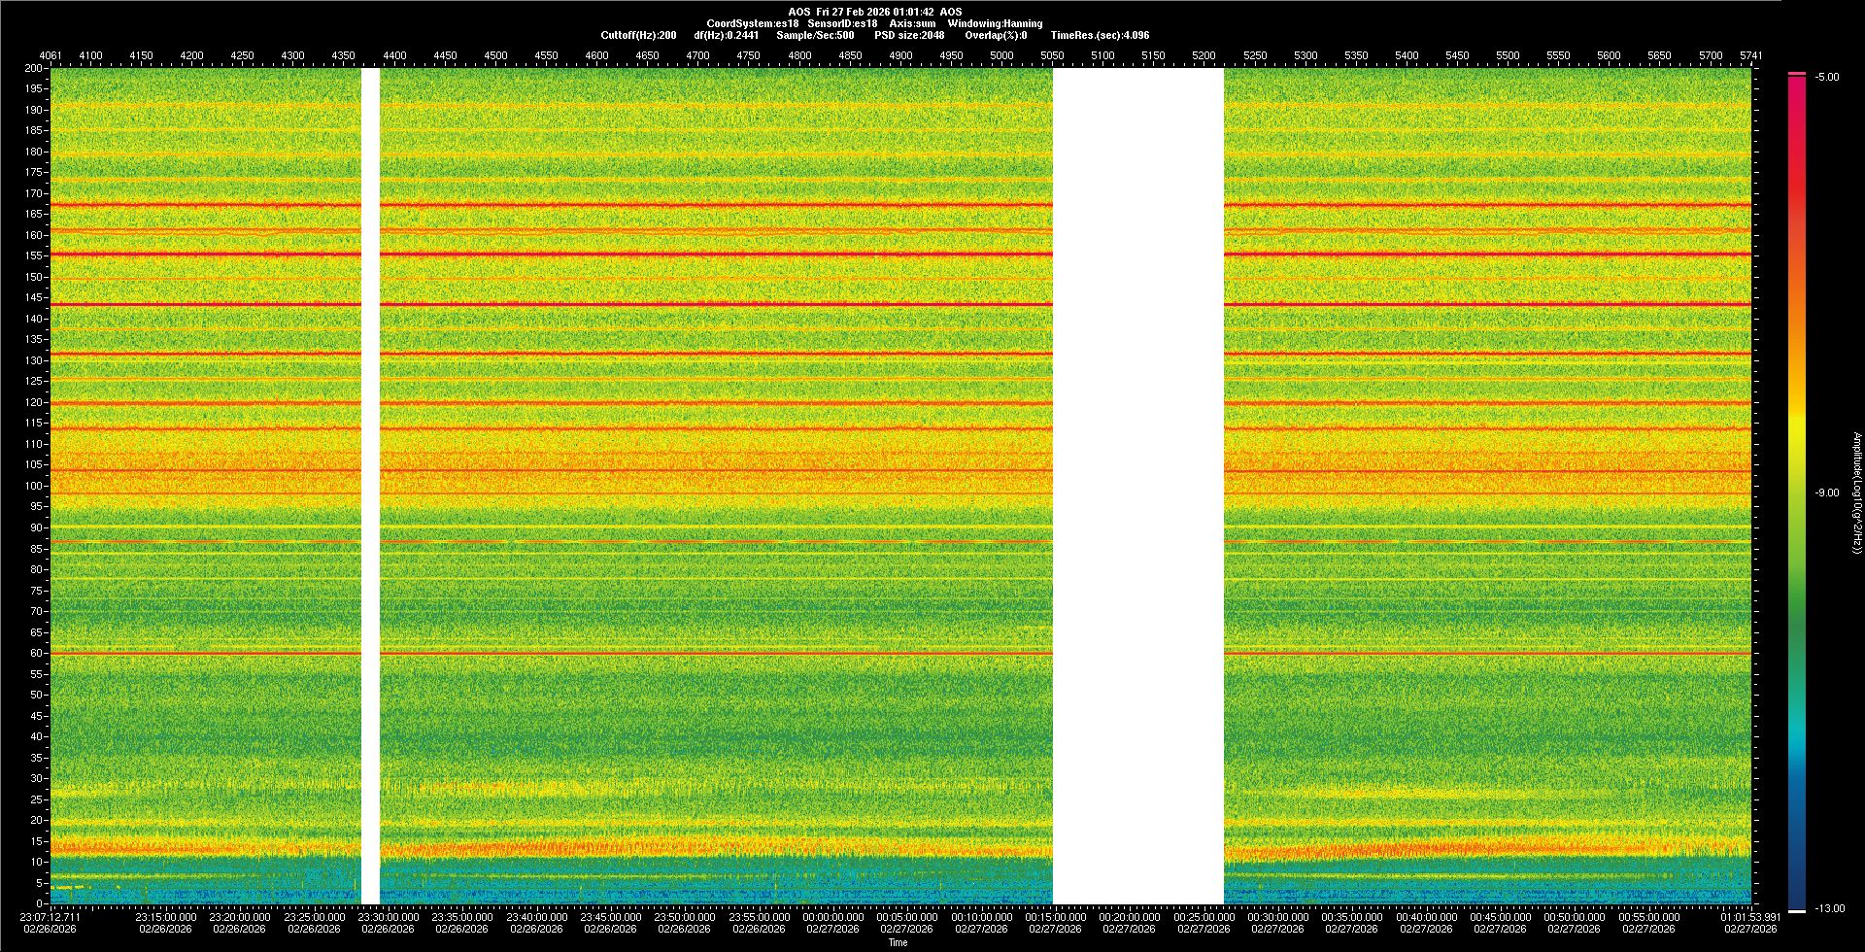
Task: Click the -9.00 color bar scale label
Action: tap(1826, 493)
